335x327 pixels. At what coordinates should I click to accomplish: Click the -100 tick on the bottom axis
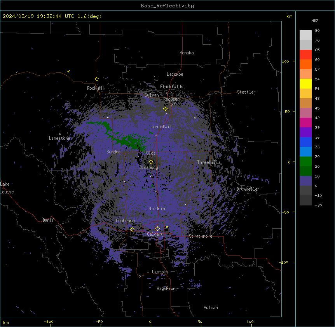point(49,322)
